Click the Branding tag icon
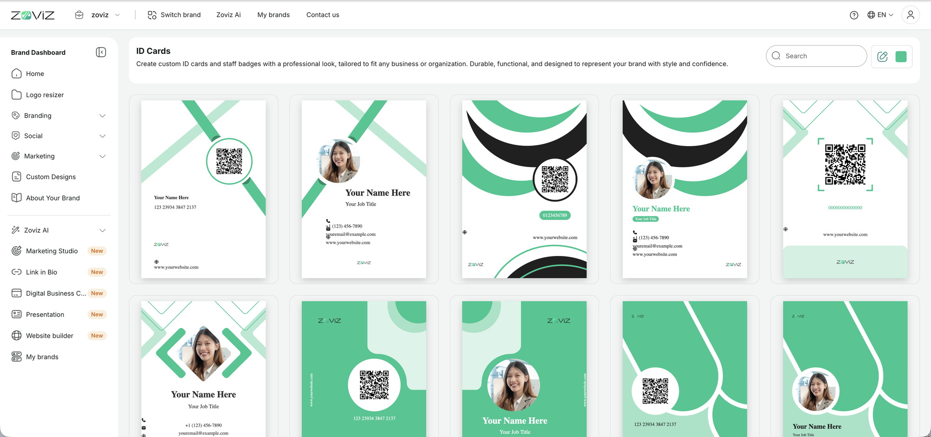931x437 pixels. tap(15, 115)
